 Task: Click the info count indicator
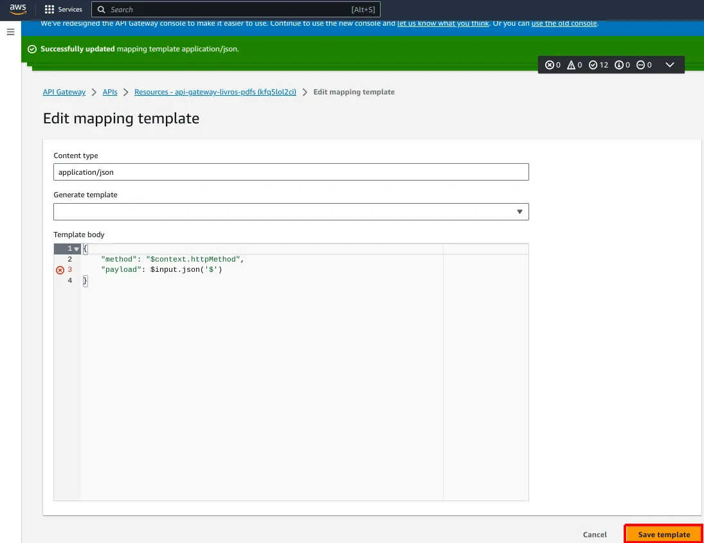622,65
